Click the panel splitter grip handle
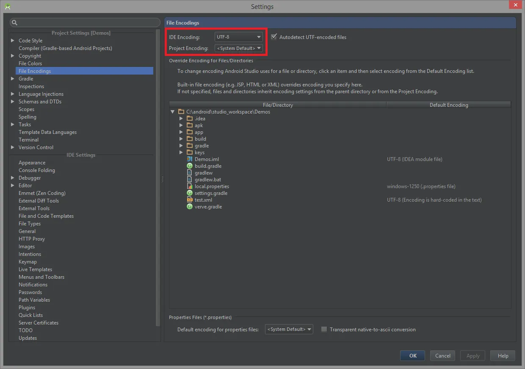 (x=162, y=180)
